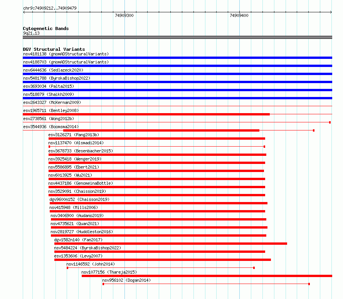Image resolution: width=343 pixels, height=299 pixels.
Task: Click the right arrow end of the ruler
Action: tap(331, 12)
